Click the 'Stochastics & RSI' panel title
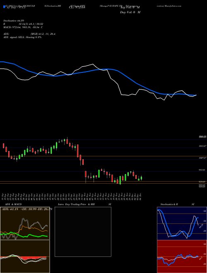Viewport: 207px width, 273px height. (177, 204)
